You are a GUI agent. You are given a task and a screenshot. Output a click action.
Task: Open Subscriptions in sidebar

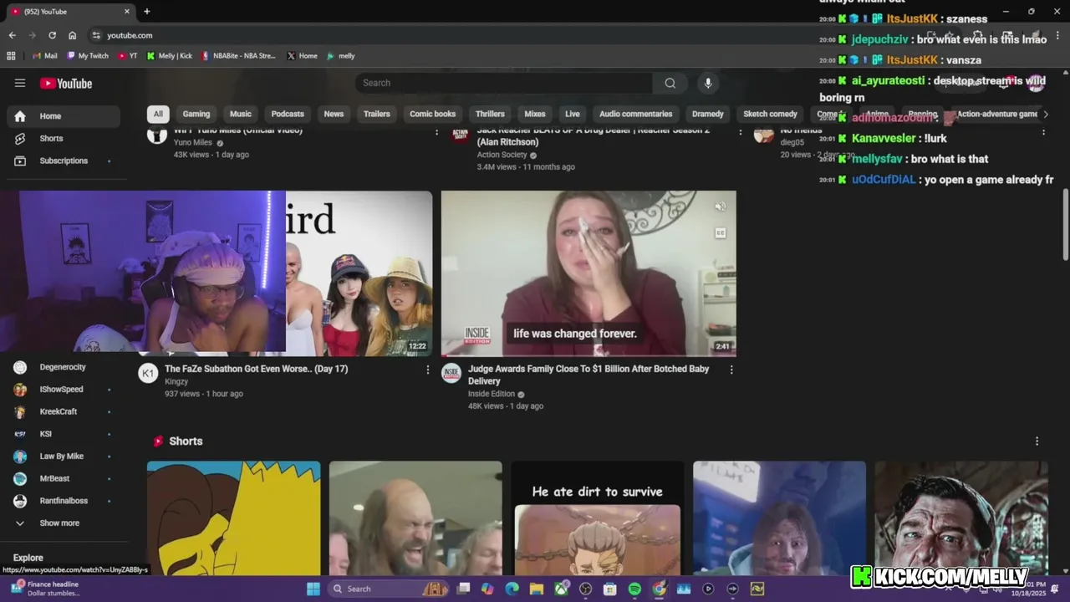point(64,161)
